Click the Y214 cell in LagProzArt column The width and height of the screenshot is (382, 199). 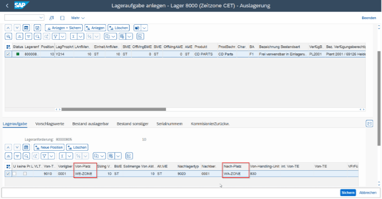click(x=65, y=54)
